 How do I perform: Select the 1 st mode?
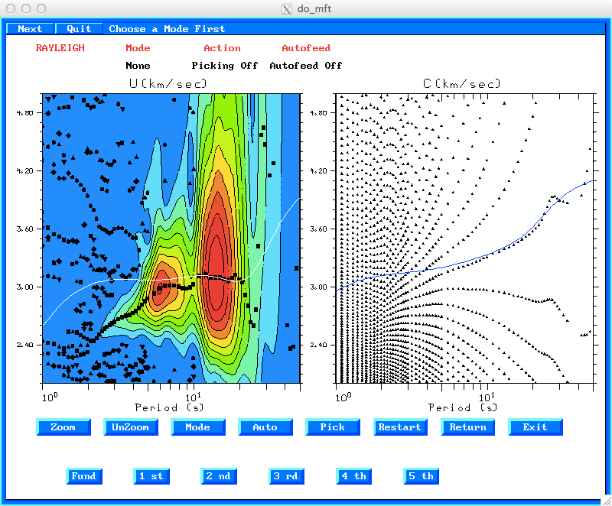click(151, 476)
